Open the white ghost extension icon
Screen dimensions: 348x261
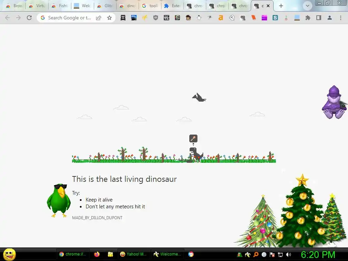(x=232, y=18)
